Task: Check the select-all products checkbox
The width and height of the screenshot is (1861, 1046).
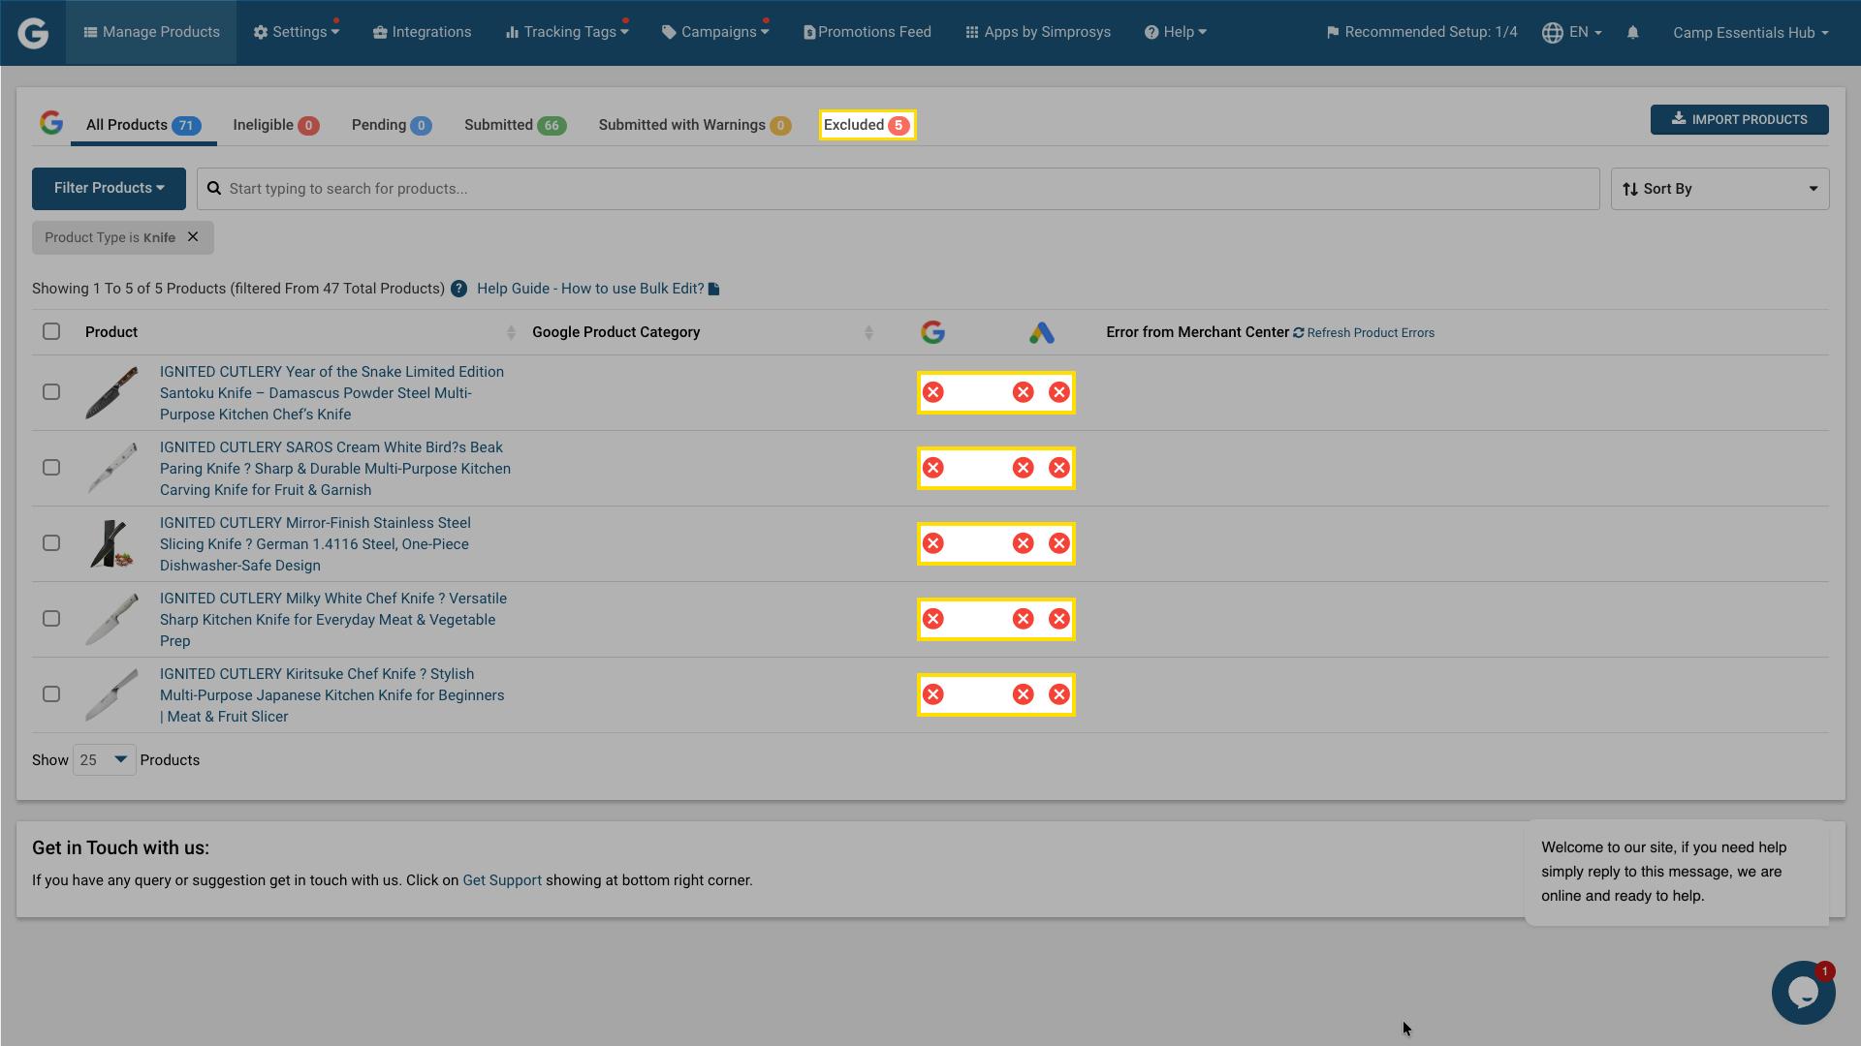Action: pyautogui.click(x=51, y=331)
